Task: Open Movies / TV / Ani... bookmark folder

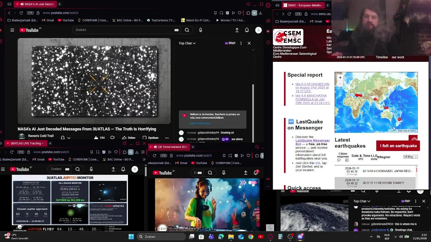Action: click(230, 20)
